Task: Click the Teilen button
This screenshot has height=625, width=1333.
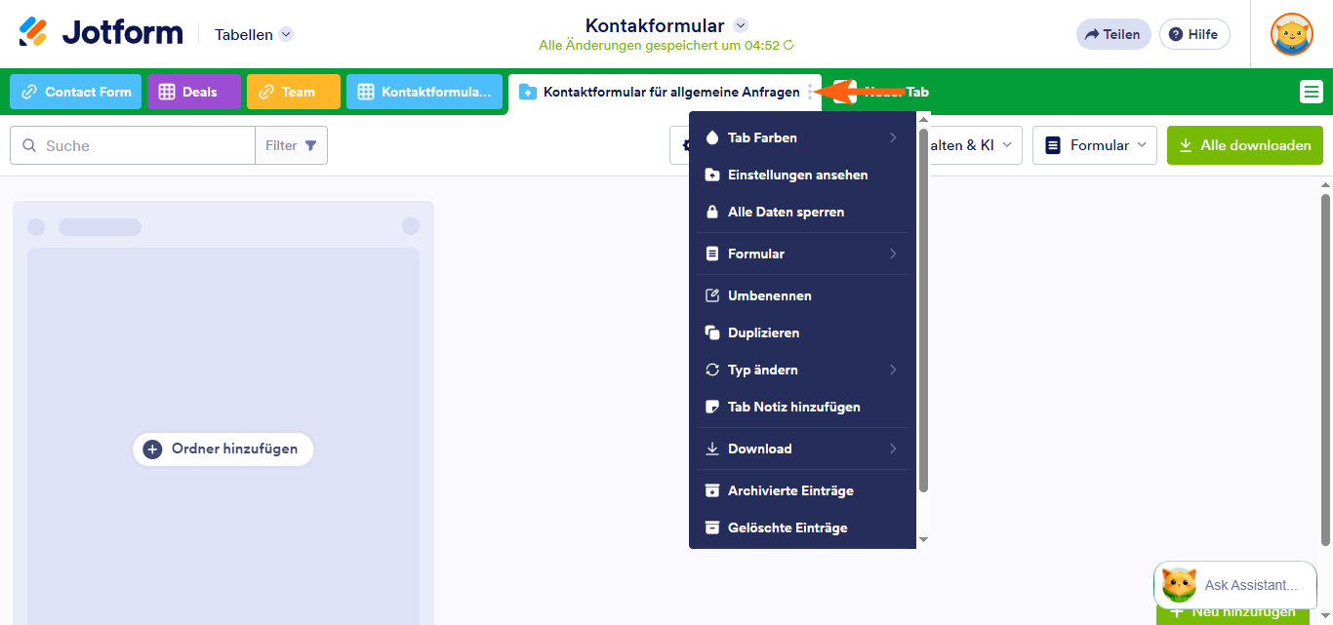Action: 1113,33
